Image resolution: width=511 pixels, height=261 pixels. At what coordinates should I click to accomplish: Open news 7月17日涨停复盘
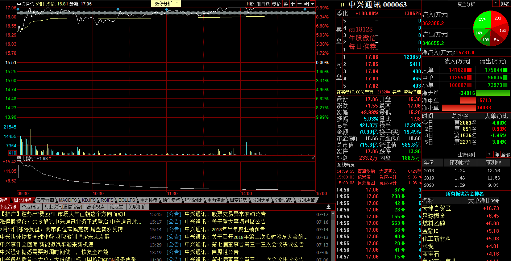tap(61, 230)
